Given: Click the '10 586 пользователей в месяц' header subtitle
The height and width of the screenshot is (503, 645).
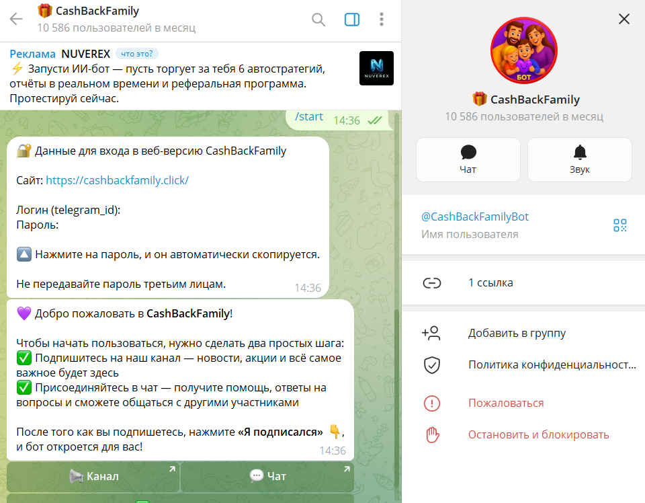Looking at the screenshot, I should [116, 28].
